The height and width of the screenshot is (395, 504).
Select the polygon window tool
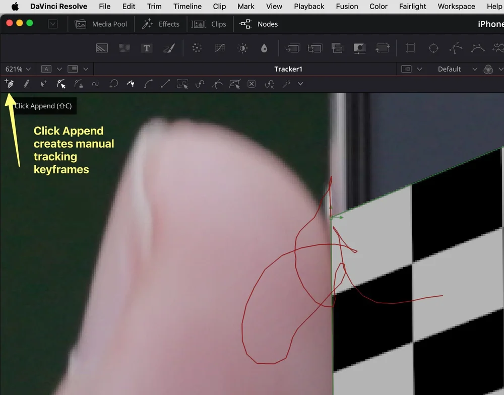(455, 48)
